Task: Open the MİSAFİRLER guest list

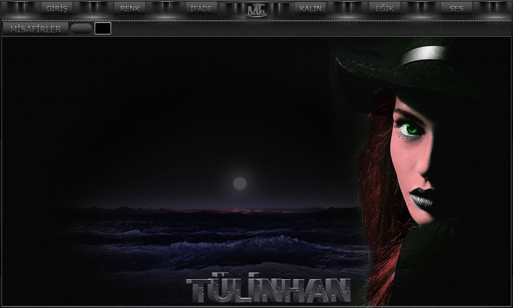Action: (35, 29)
